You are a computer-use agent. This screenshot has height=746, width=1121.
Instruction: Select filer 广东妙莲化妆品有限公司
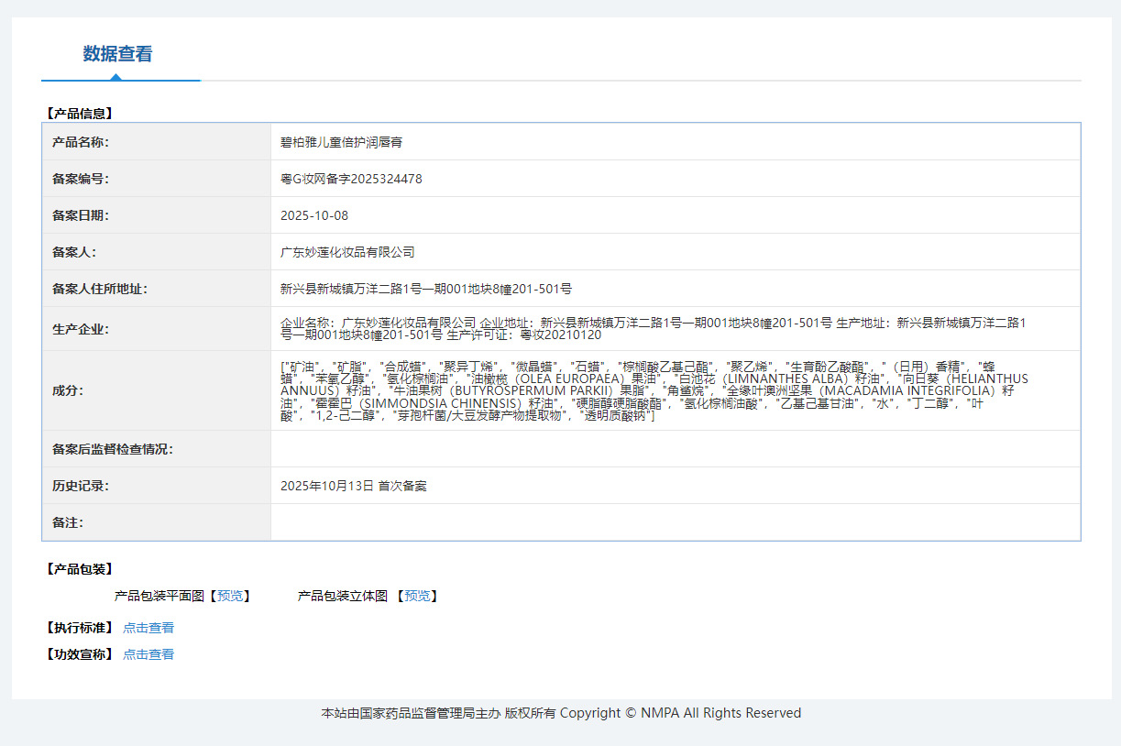(x=347, y=252)
